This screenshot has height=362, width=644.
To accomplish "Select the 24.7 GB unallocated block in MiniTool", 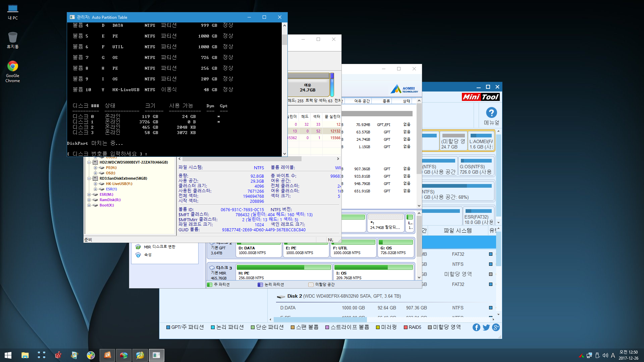I will point(453,141).
